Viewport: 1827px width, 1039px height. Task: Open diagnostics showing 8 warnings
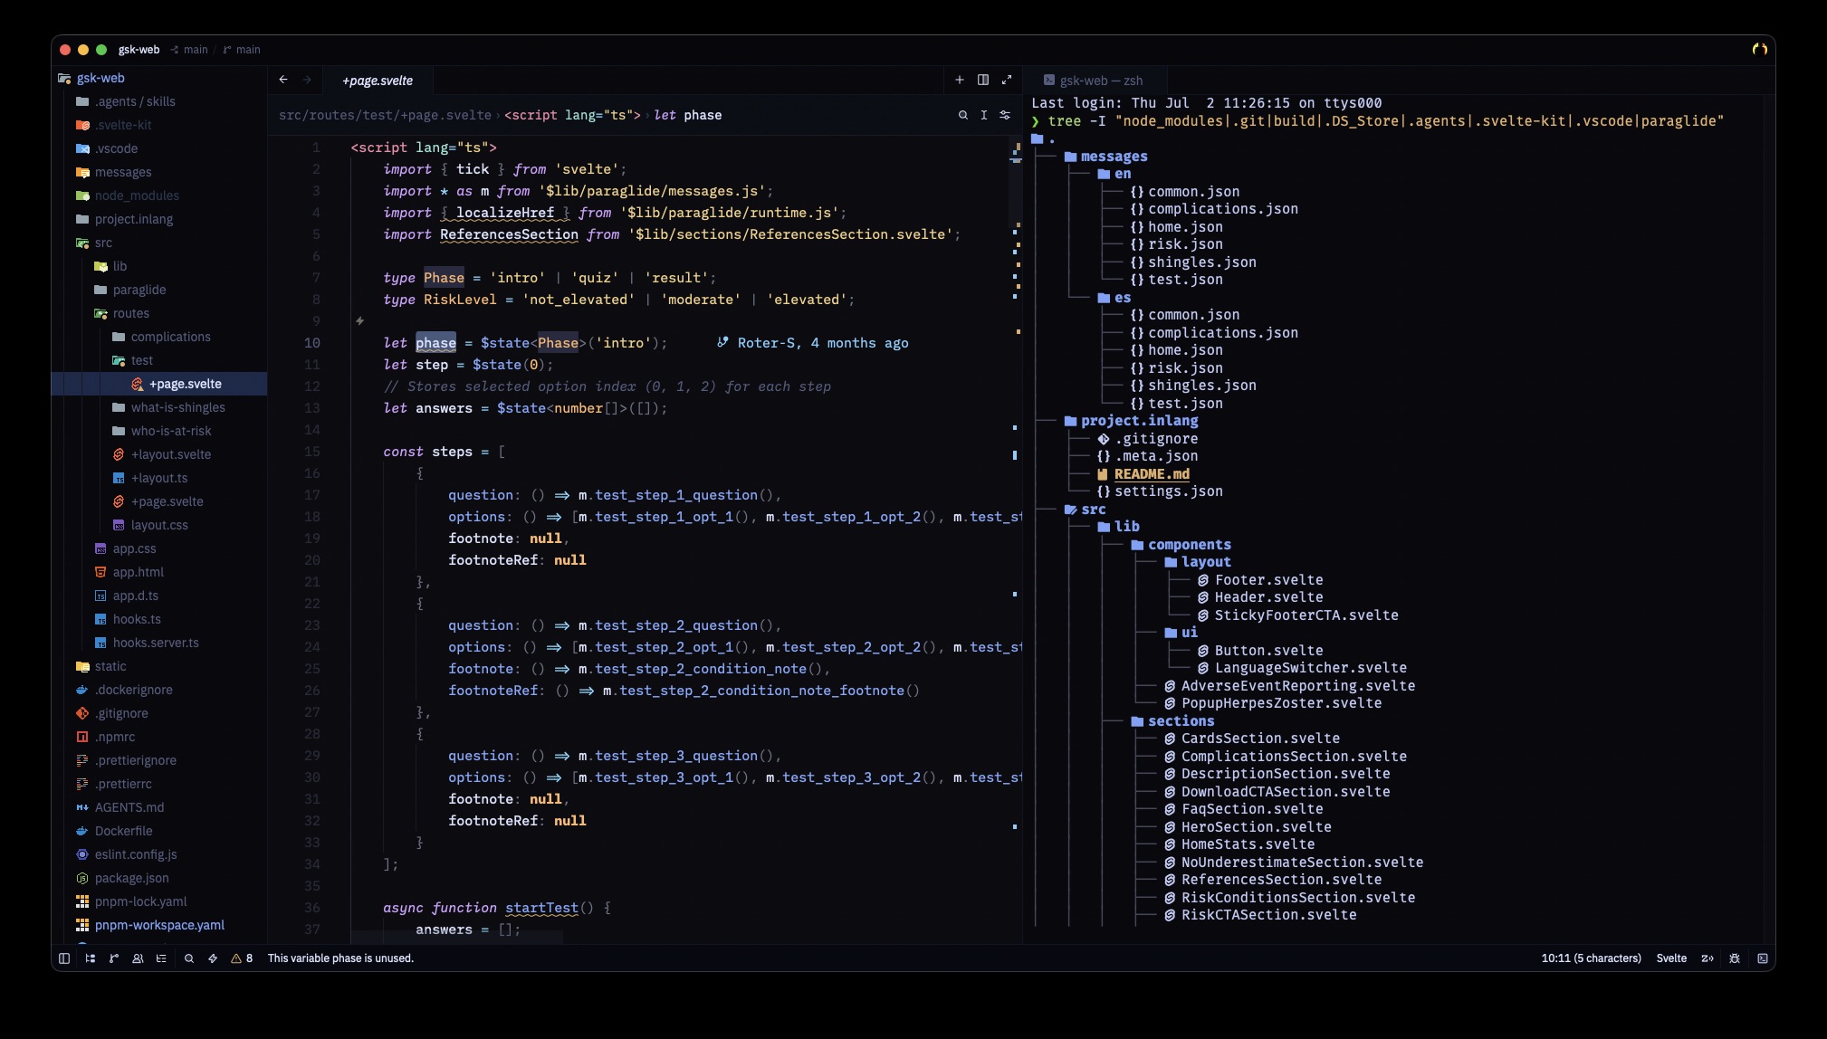point(242,958)
